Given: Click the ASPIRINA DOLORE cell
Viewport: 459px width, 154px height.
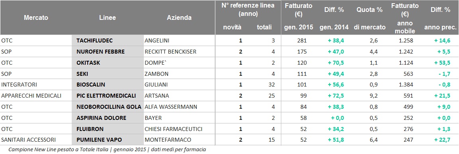Looking at the screenshot, I should tap(108, 118).
